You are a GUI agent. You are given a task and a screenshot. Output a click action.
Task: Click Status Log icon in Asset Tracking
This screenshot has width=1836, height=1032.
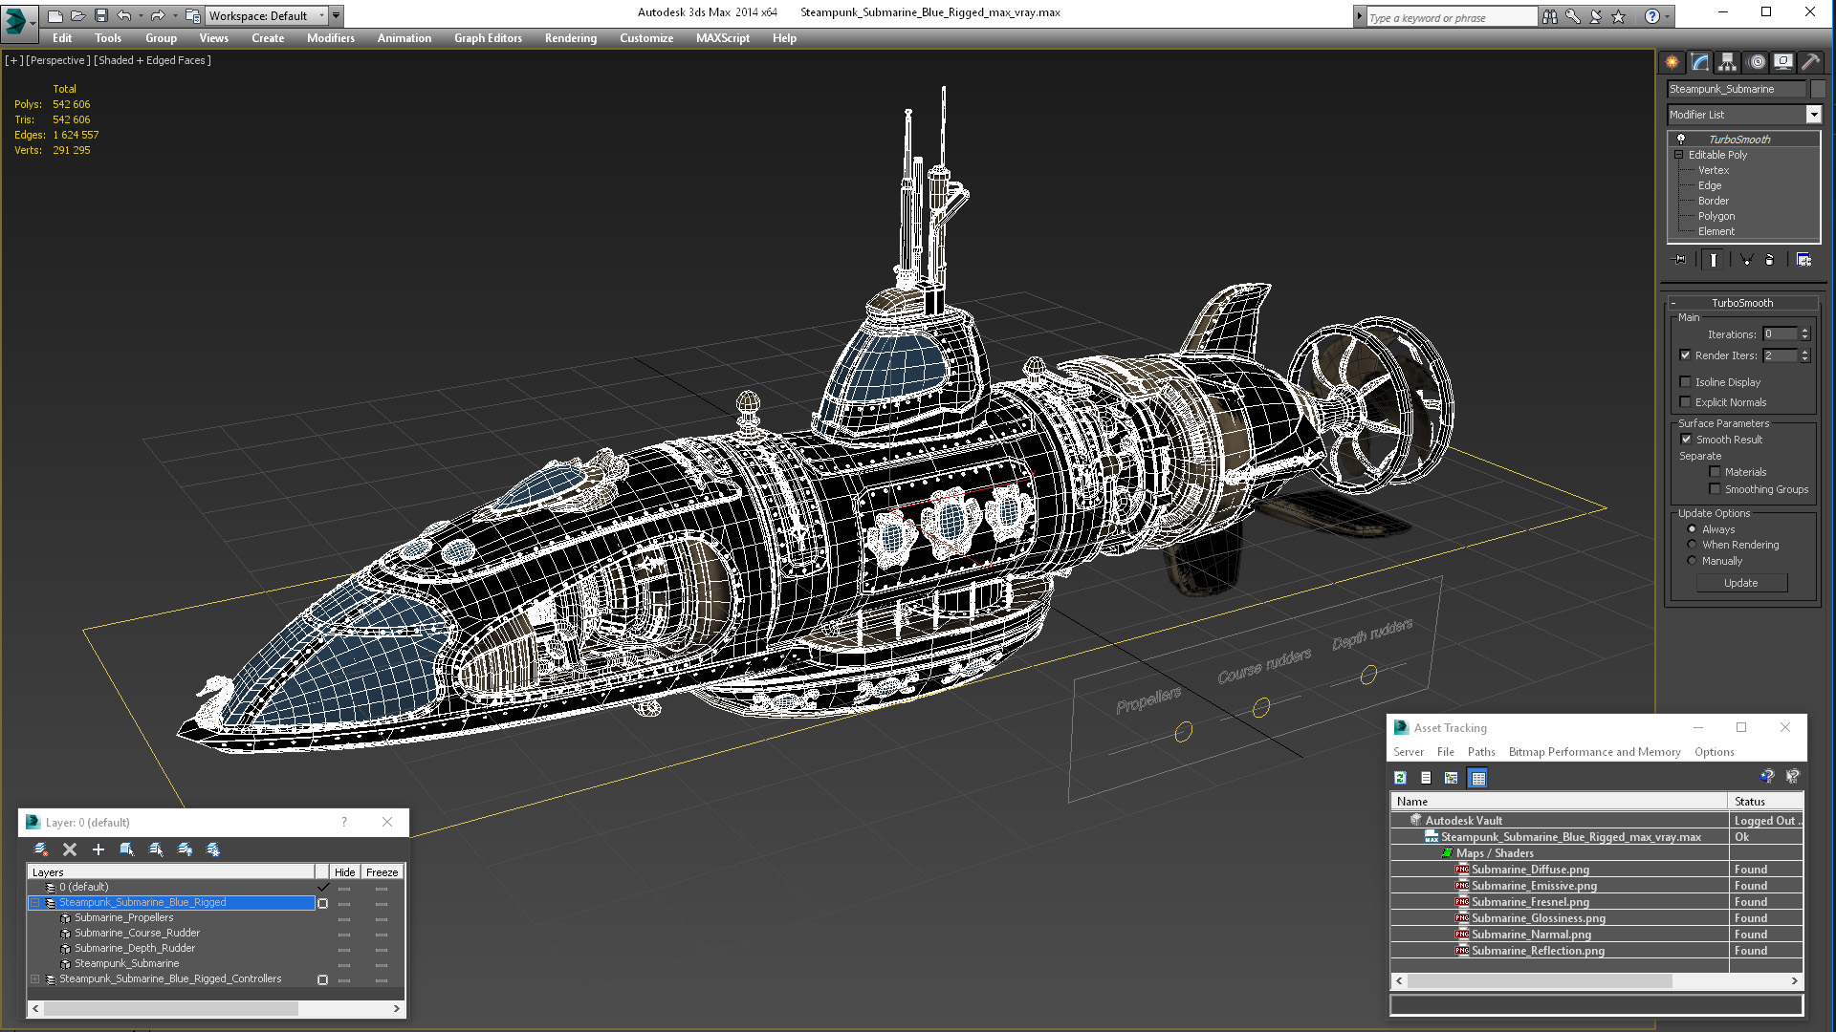tap(1426, 778)
